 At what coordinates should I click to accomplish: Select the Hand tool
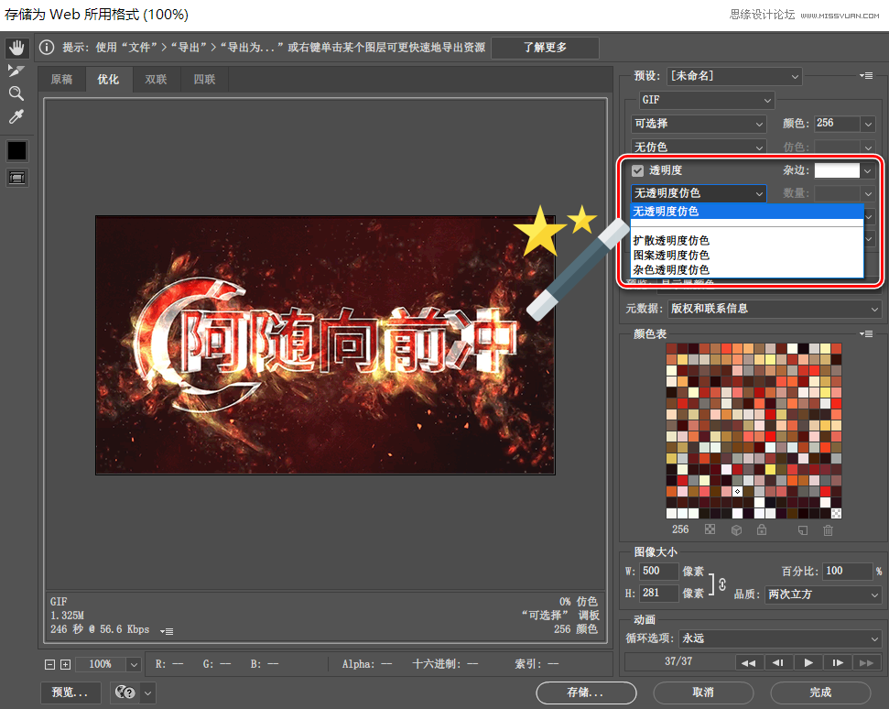point(16,46)
